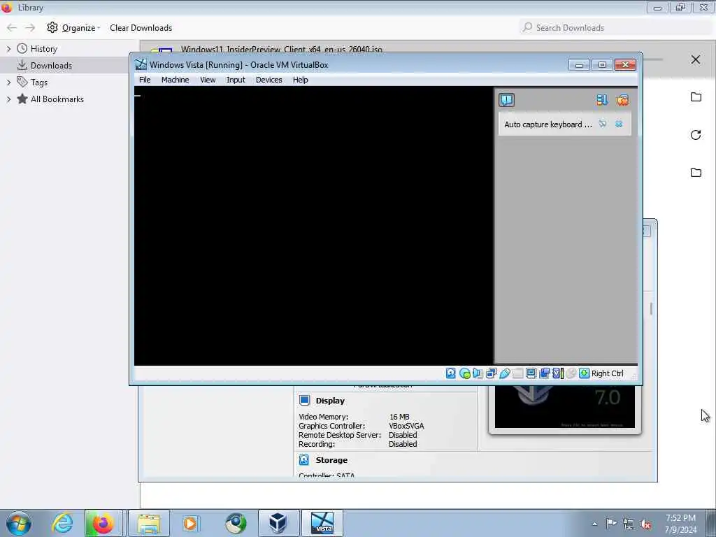Click the Windows11 InsiderPreview ISO download entry
Screen dimensions: 716x537
tap(281, 49)
